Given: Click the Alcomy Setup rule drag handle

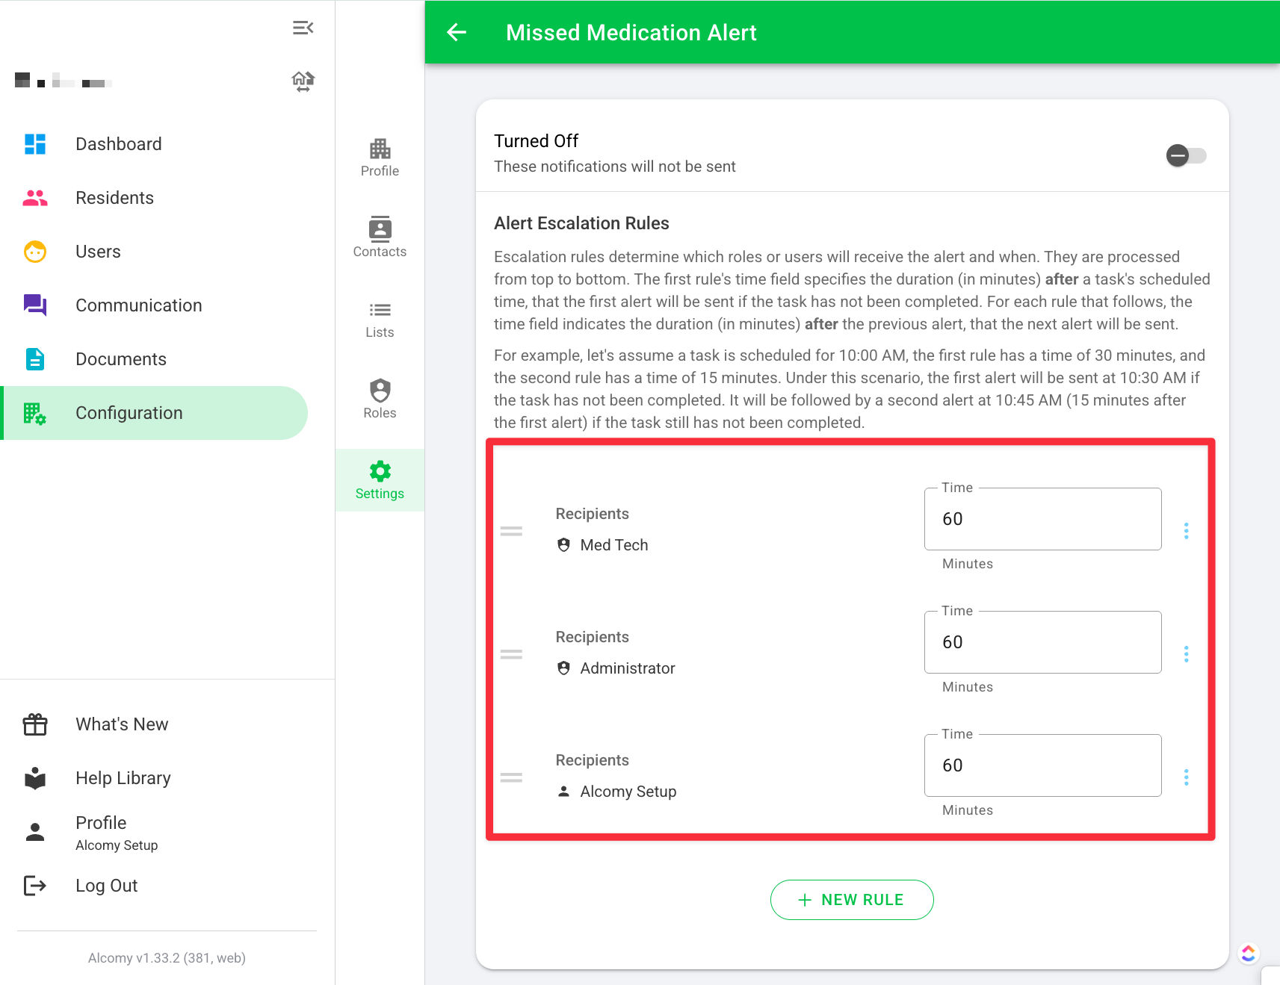Looking at the screenshot, I should (511, 777).
